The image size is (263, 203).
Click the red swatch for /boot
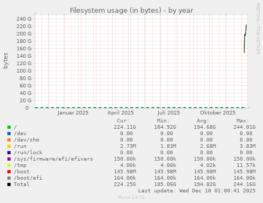pos(9,172)
